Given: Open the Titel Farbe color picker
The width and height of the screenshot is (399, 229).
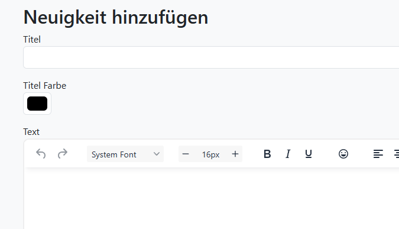Looking at the screenshot, I should point(37,104).
